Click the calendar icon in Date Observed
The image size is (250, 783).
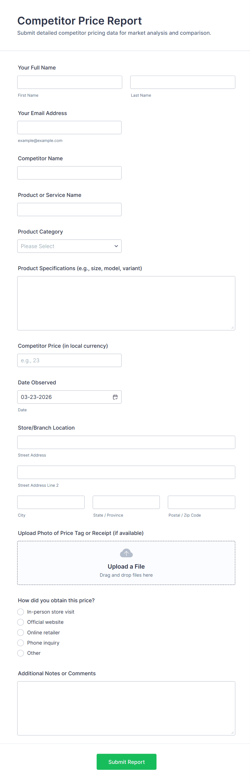click(x=115, y=397)
